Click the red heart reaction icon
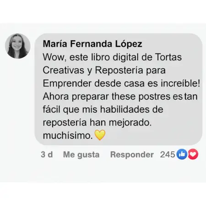 pos(193,154)
